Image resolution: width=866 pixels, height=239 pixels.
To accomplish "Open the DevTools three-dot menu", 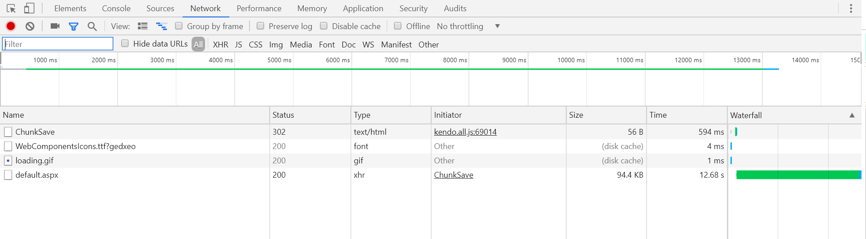I will [x=851, y=9].
